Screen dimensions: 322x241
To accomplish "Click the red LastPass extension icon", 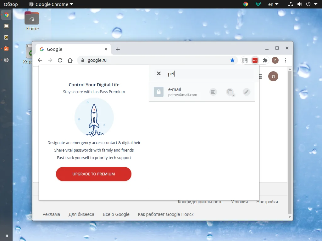I will 255,60.
